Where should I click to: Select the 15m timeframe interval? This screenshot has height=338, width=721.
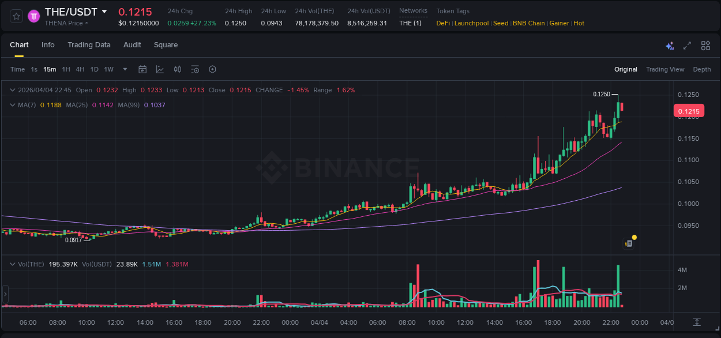[x=50, y=69]
